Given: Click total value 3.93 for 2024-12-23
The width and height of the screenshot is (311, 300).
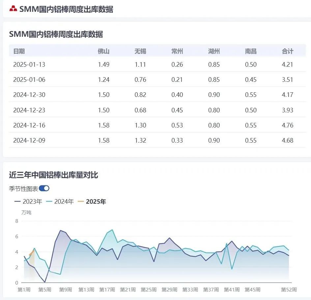Looking at the screenshot, I should tap(287, 110).
